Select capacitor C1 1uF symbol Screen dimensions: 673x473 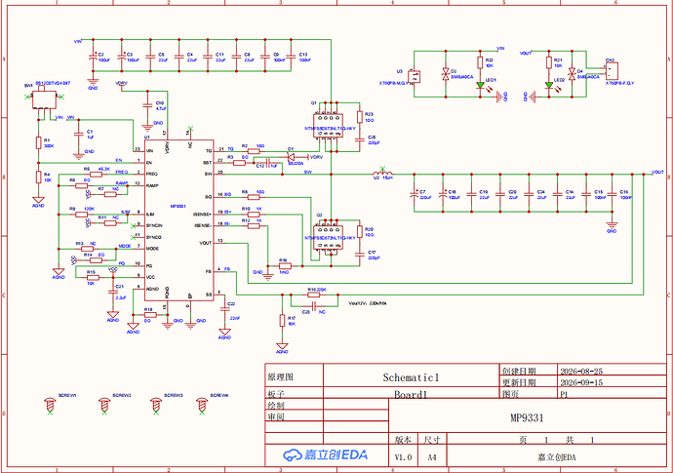click(x=78, y=134)
